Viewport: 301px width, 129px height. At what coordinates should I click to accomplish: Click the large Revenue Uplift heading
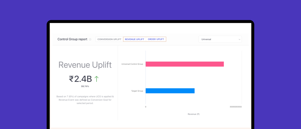click(x=85, y=65)
